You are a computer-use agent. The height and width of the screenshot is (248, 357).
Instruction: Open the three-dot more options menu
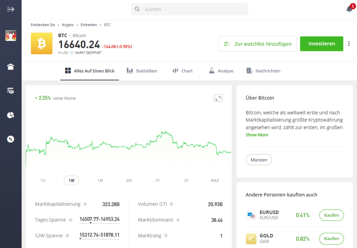pos(349,44)
